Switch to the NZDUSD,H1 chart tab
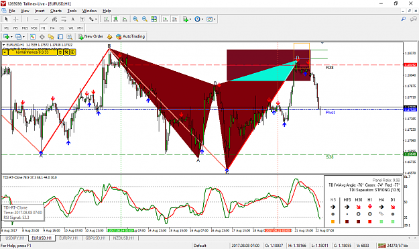 point(123,238)
